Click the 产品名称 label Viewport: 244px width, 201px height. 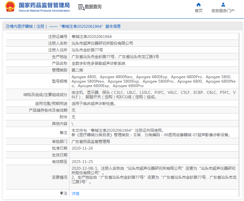pos(60,63)
